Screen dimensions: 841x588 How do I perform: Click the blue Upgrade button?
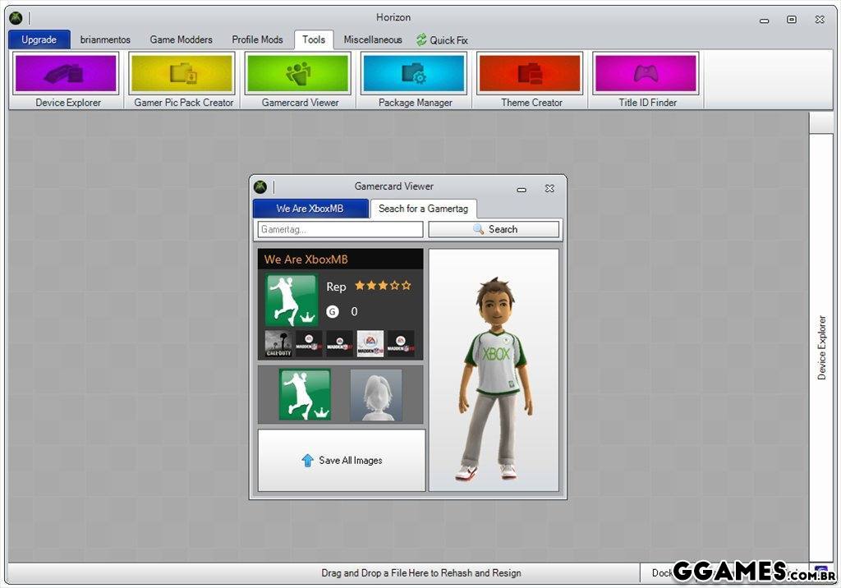39,39
